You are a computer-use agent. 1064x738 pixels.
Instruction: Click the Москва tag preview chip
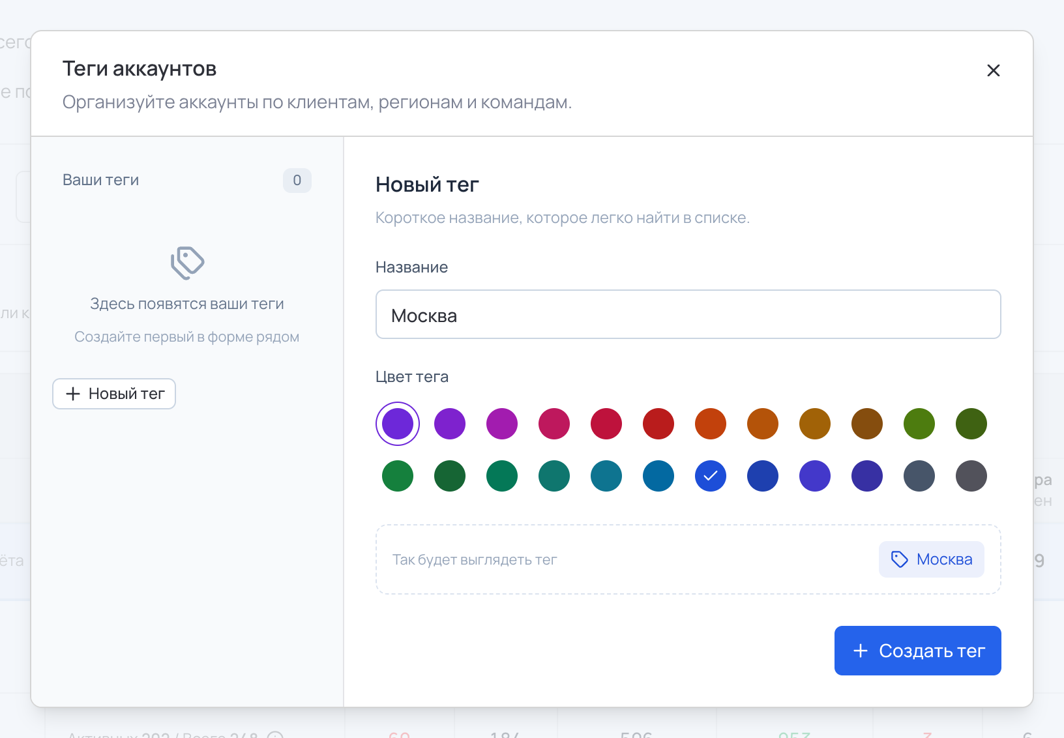[x=931, y=559]
